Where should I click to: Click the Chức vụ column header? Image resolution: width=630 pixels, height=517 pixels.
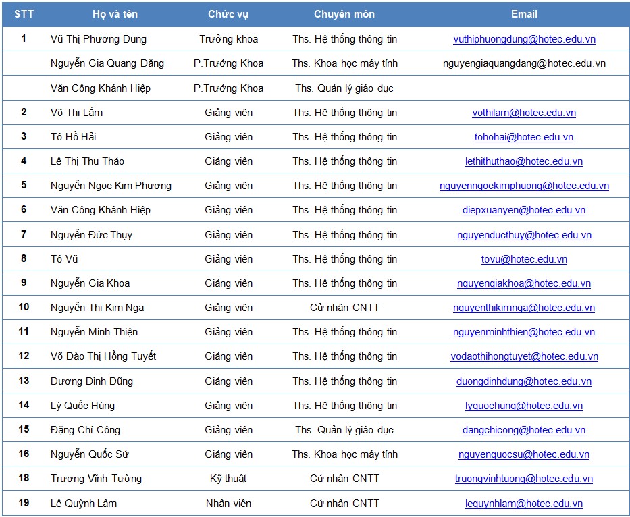pyautogui.click(x=228, y=14)
